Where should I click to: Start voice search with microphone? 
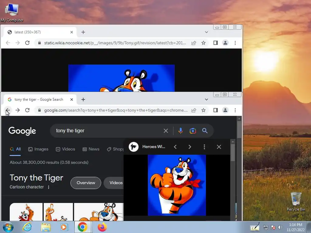click(180, 131)
